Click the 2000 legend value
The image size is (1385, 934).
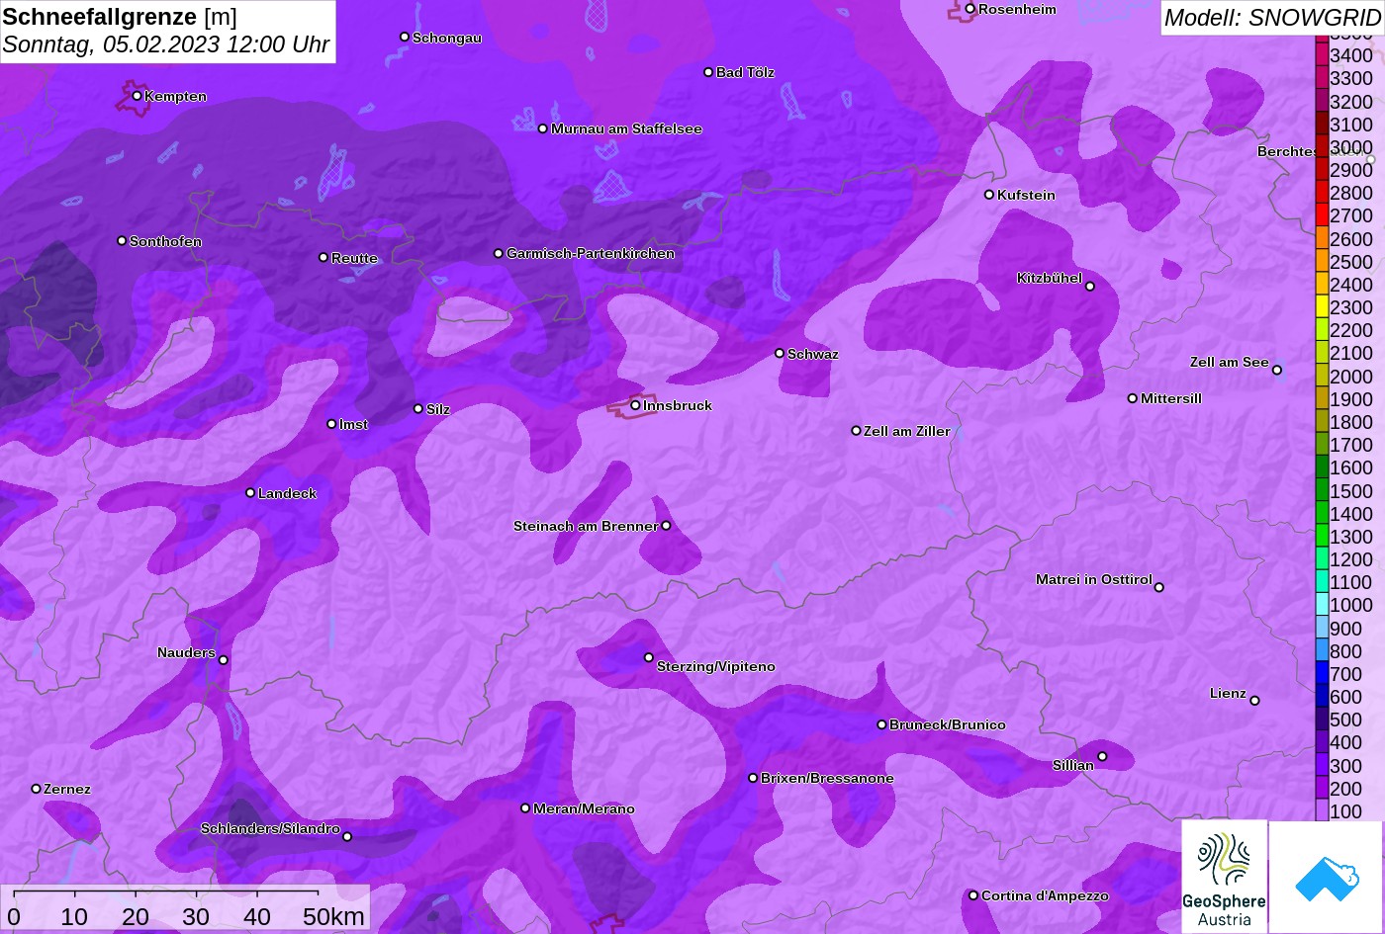[1351, 377]
